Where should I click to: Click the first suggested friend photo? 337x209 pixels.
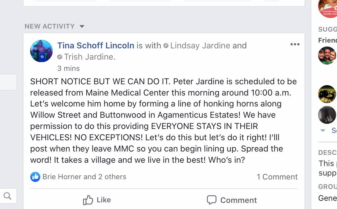tap(327, 55)
